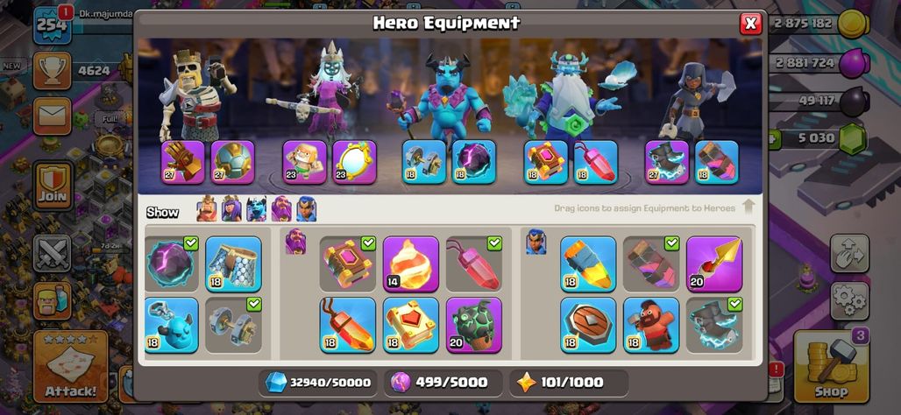
Task: Pick the Rage Gem level 14 equipment
Action: (x=411, y=264)
